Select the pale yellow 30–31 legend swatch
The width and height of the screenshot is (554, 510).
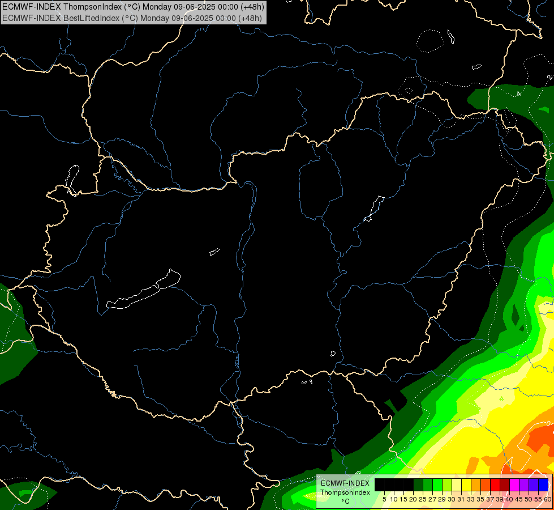tap(457, 484)
